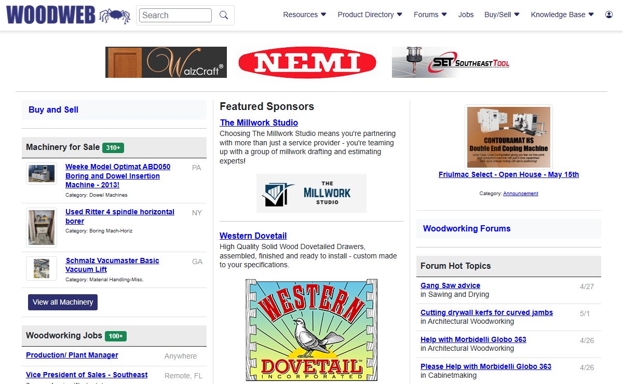Image resolution: width=623 pixels, height=384 pixels.
Task: Open the Buy/Sell navigation menu
Action: pyautogui.click(x=502, y=15)
